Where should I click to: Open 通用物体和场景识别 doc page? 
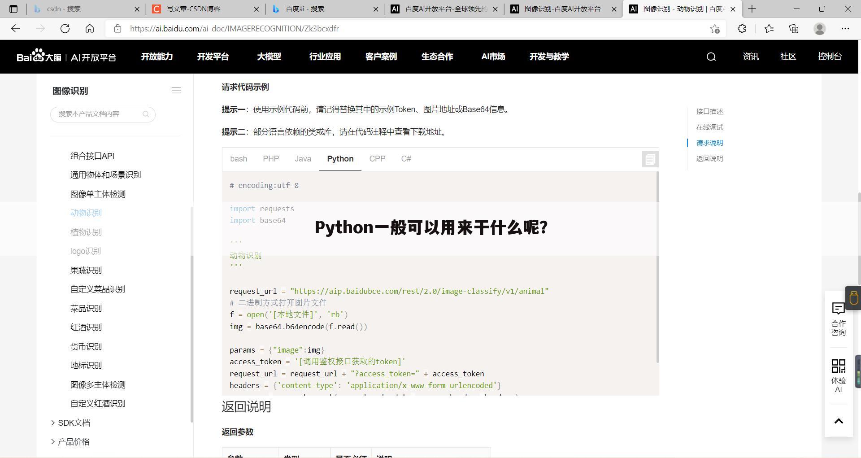[106, 175]
